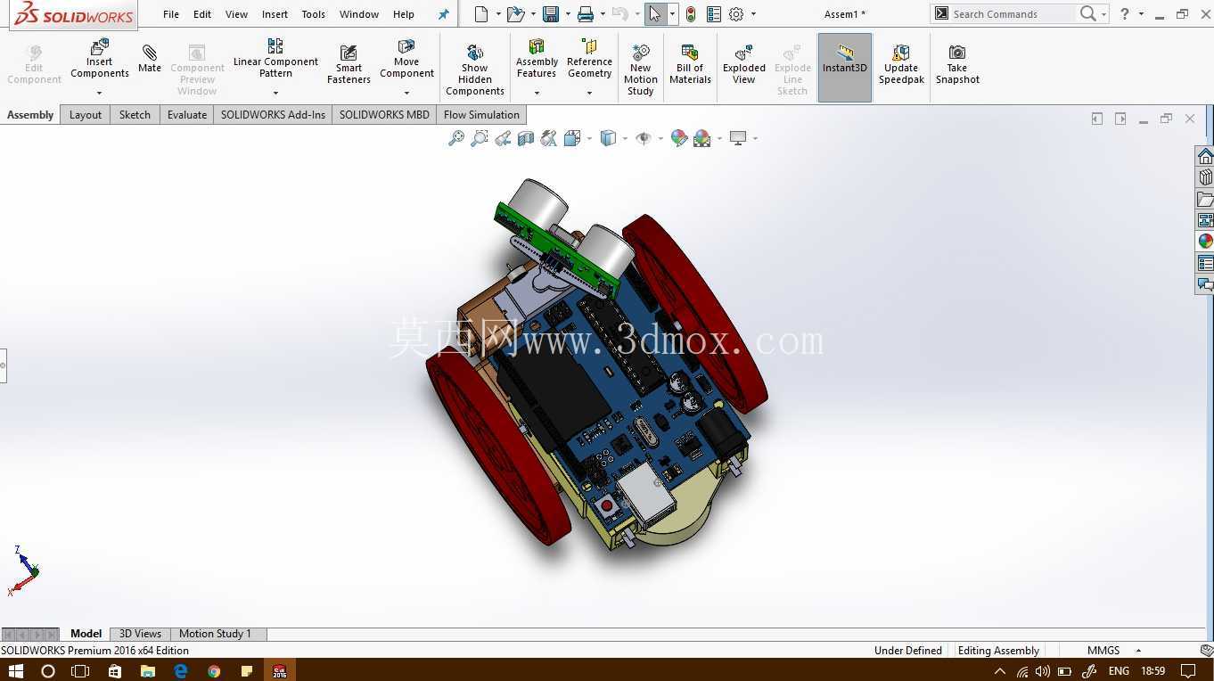Open View Settings monitor icon

tap(738, 138)
